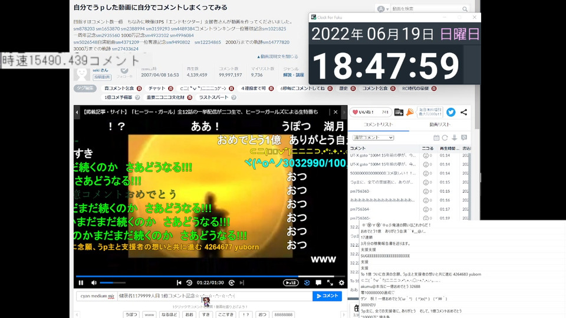566x318 pixels.
Task: Send the quick comment おお
Action: [x=189, y=314]
